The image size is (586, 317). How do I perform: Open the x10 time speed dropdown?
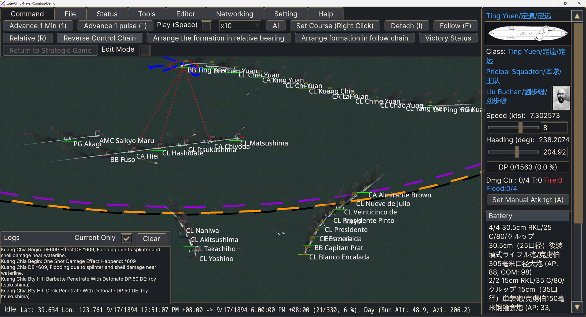tap(240, 26)
